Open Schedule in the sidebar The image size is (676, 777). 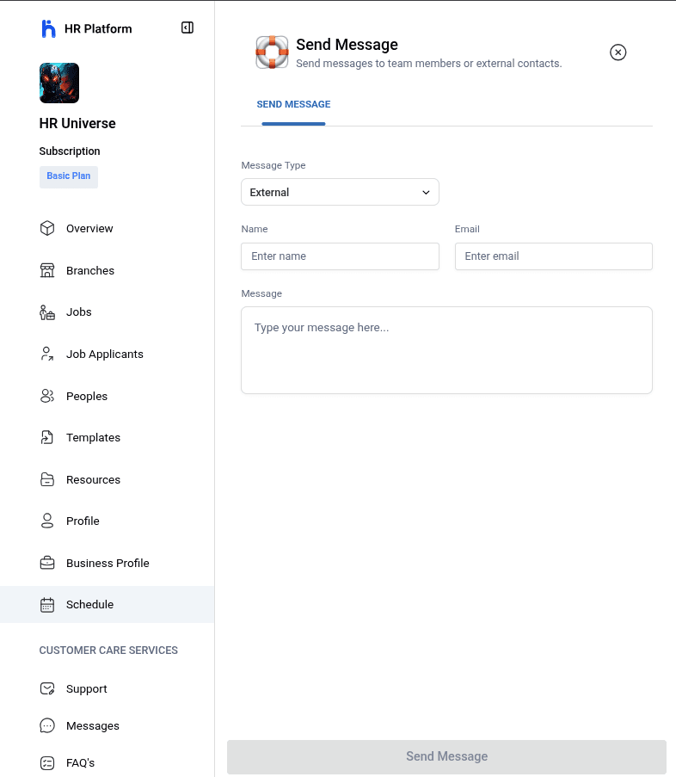(89, 605)
